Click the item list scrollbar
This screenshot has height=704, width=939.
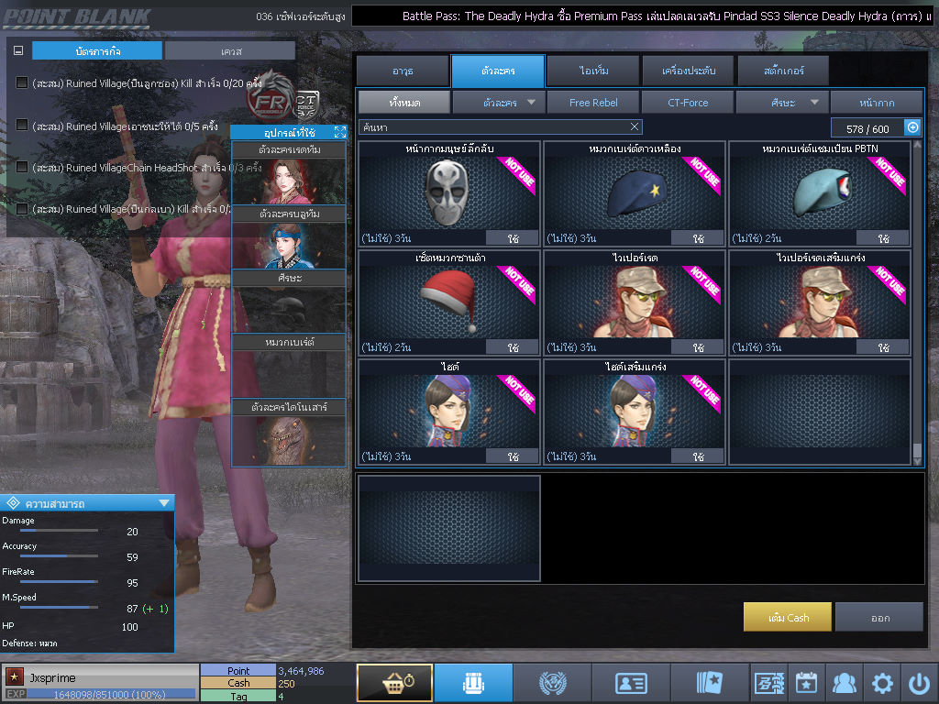click(917, 302)
